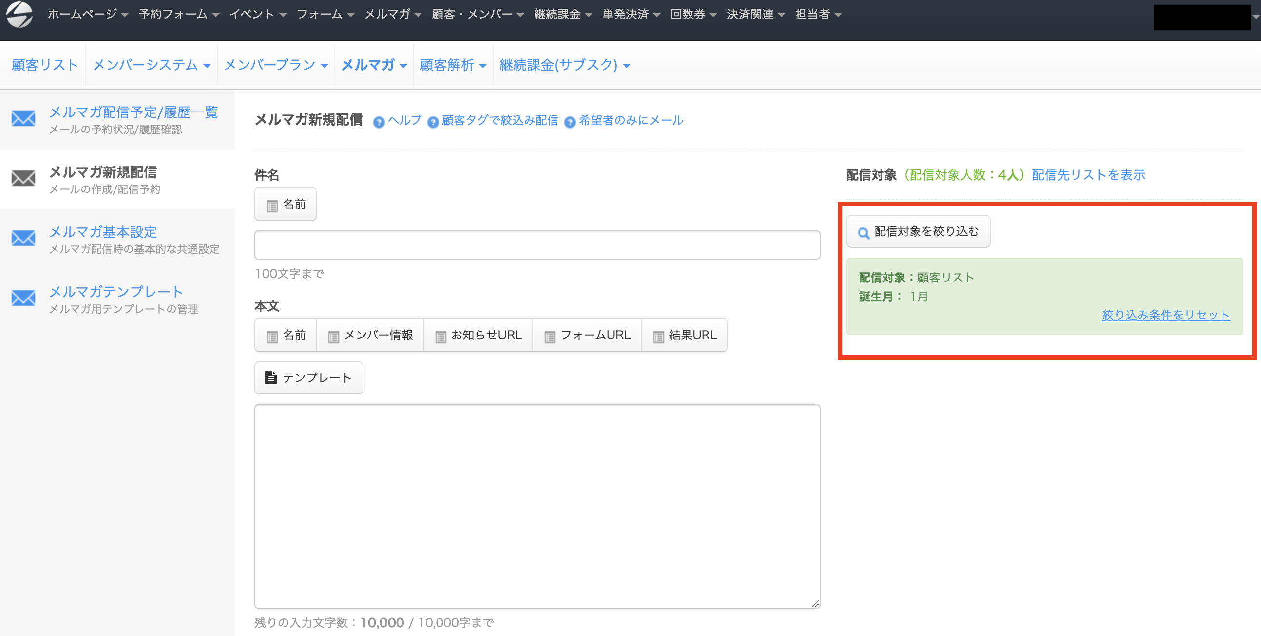The image size is (1261, 636).
Task: Open the 予約フォーム top menu
Action: pyautogui.click(x=179, y=14)
